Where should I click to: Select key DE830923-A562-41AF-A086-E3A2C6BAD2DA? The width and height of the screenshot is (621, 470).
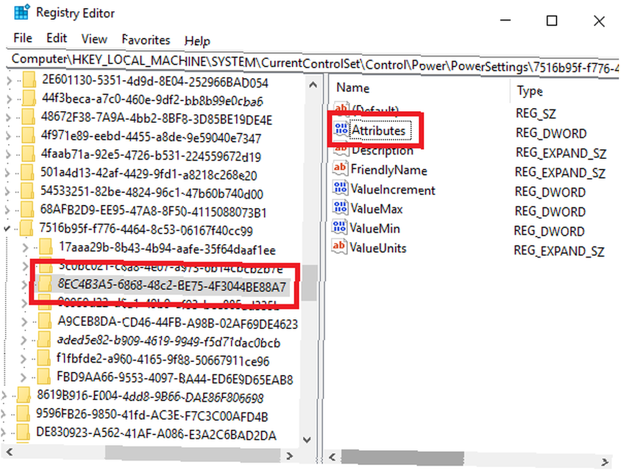click(156, 434)
